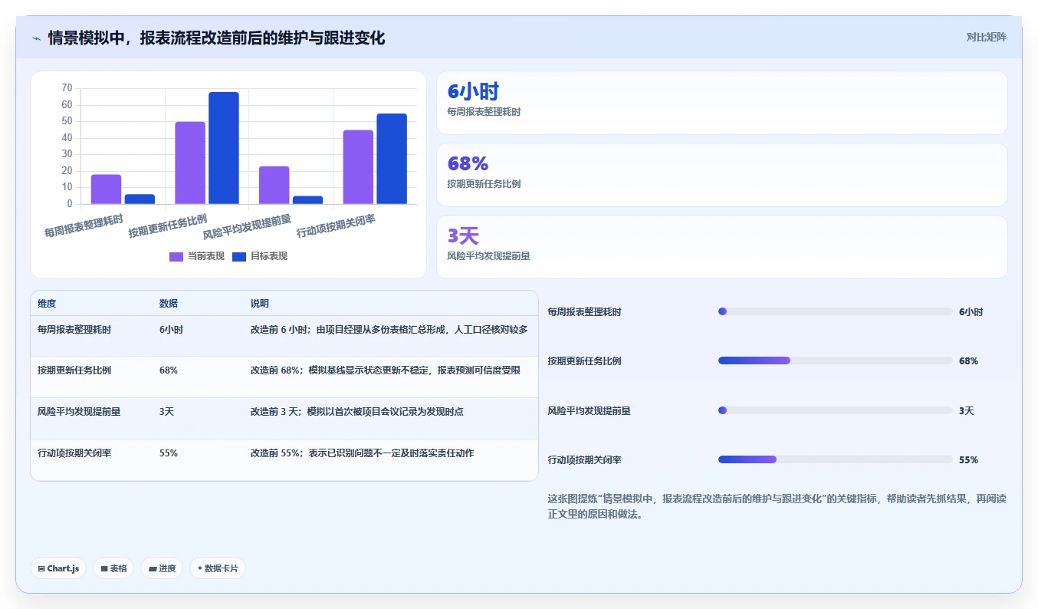Viewport: 1038px width, 609px height.
Task: Click the 每周报表整理耗时 progress bar
Action: pos(835,311)
